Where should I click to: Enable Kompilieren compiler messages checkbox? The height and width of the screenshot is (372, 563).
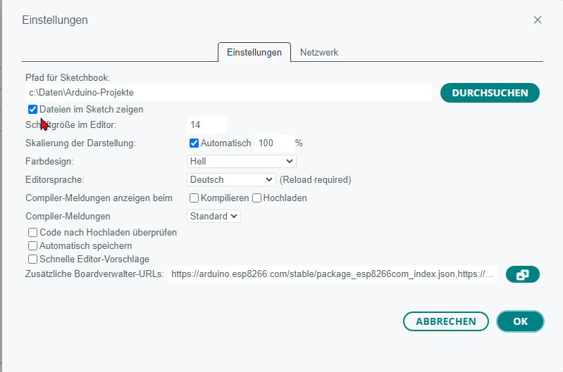[194, 198]
